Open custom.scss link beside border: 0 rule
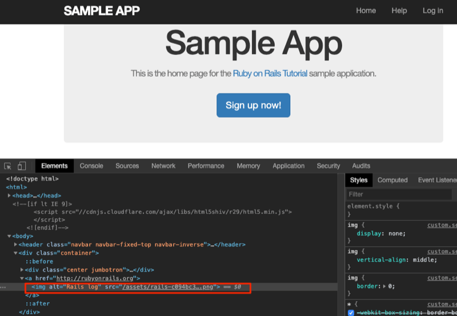This screenshot has width=457, height=316. (x=442, y=278)
